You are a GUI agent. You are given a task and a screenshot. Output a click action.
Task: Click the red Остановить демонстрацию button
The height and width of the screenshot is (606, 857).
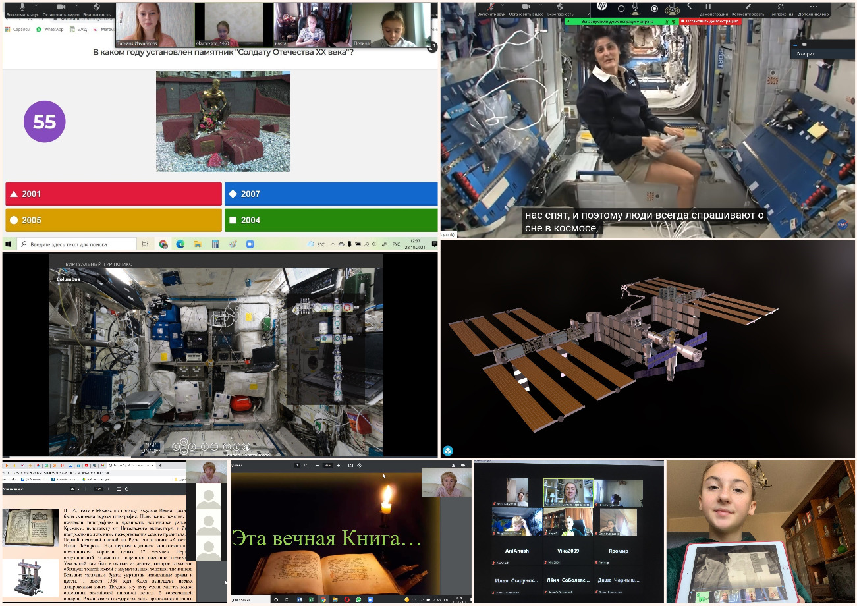pyautogui.click(x=711, y=21)
